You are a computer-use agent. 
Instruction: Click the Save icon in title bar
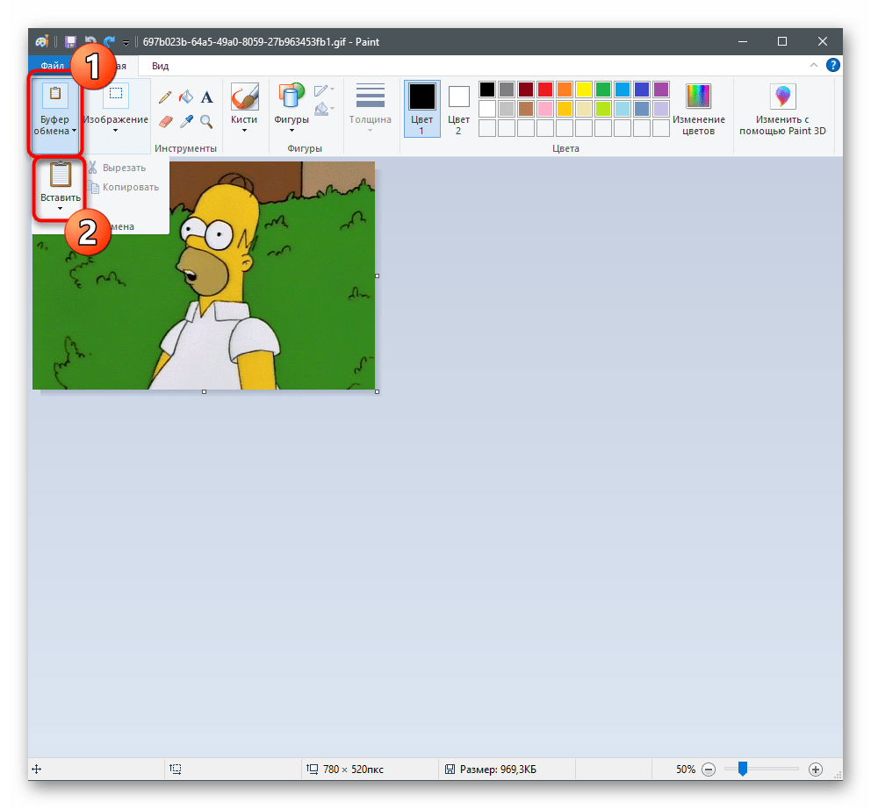pyautogui.click(x=68, y=41)
